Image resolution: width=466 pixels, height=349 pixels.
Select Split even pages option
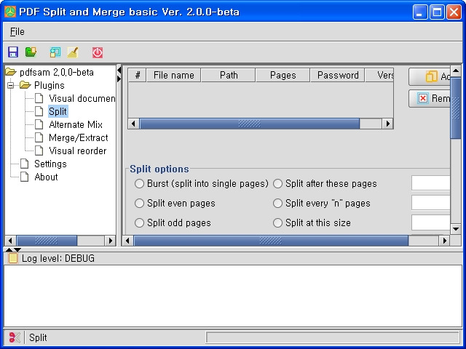tap(139, 204)
